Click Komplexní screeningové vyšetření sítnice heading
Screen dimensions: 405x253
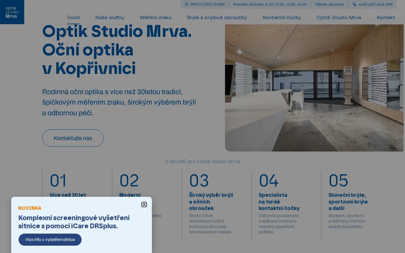click(74, 222)
